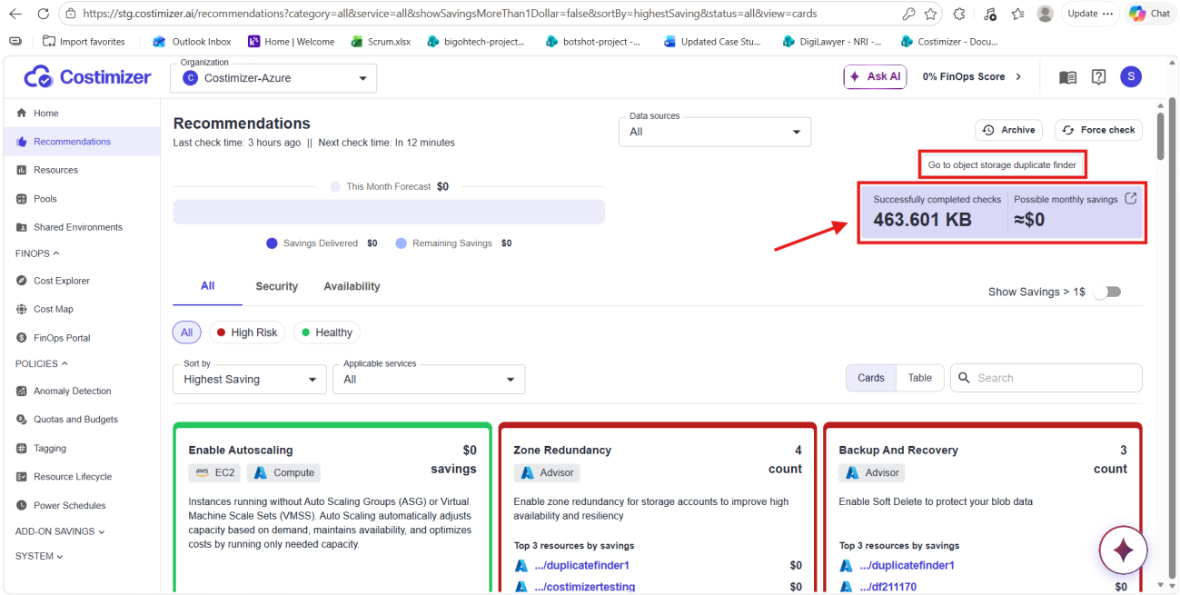Open the Scrum.xlsx bookmark

pyautogui.click(x=380, y=42)
